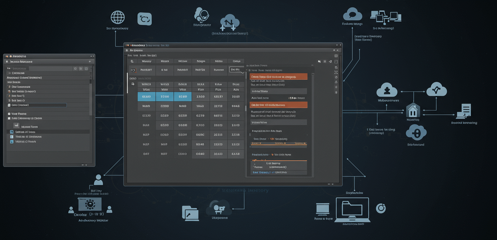Image resolution: width=497 pixels, height=240 pixels.
Task: Click the cloud with checkmark icon
Action: pyautogui.click(x=437, y=90)
